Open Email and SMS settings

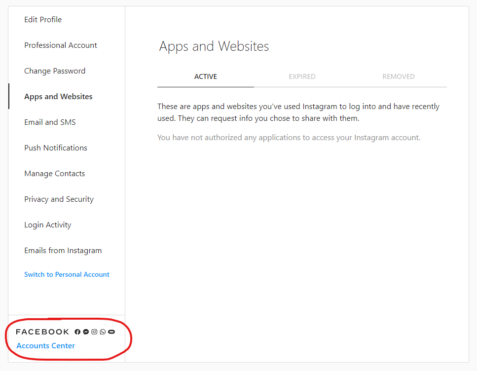(50, 122)
